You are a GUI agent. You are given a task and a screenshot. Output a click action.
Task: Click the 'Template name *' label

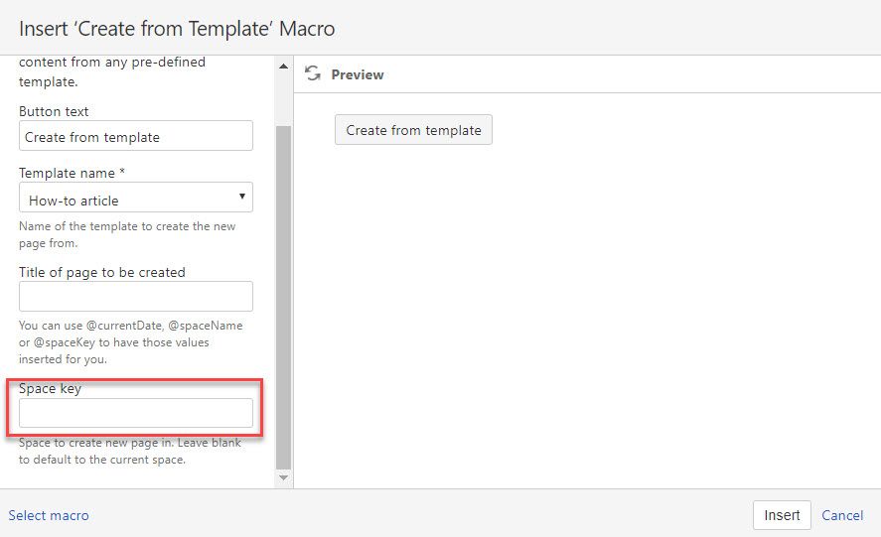72,173
